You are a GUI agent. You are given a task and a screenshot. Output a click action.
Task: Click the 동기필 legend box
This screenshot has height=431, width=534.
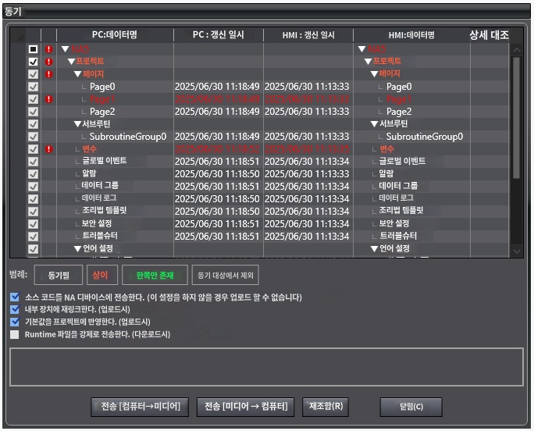[59, 275]
